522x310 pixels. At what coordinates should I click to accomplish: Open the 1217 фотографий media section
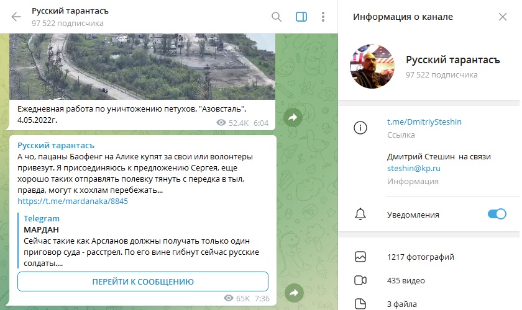(x=420, y=257)
